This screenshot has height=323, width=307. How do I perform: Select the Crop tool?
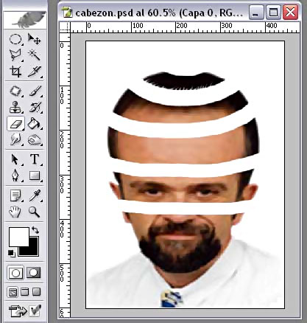point(15,72)
